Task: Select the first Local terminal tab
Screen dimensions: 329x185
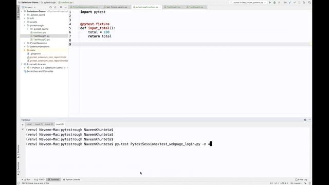Action: 29,124
